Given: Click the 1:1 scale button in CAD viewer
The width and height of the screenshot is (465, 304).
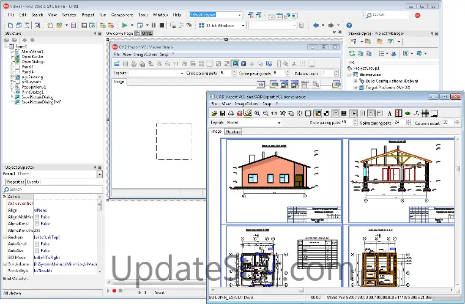Looking at the screenshot, I should click(274, 113).
